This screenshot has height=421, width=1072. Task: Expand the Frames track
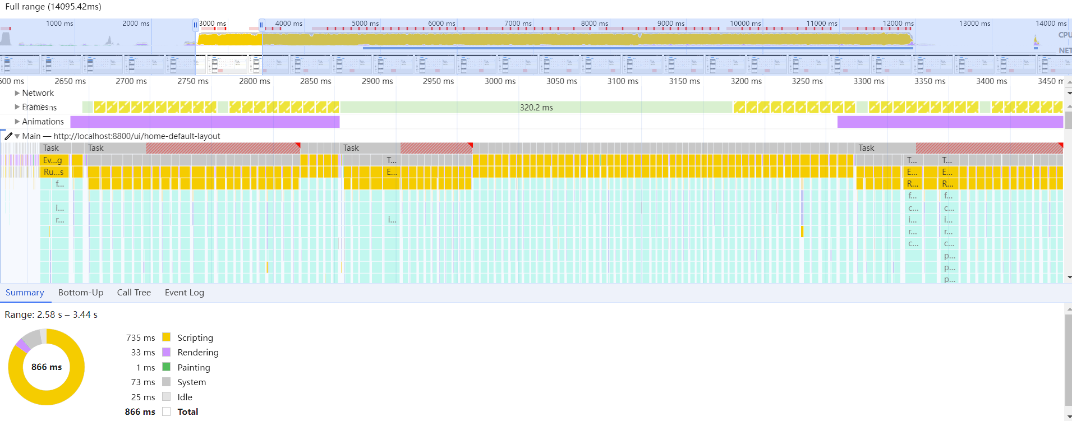(17, 107)
